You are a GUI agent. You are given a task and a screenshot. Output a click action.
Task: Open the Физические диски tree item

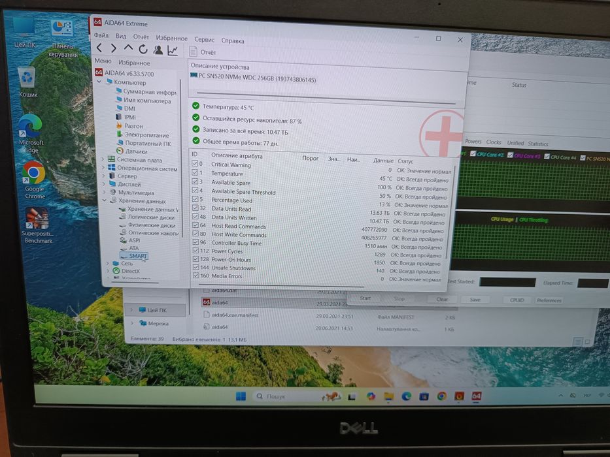(x=148, y=225)
